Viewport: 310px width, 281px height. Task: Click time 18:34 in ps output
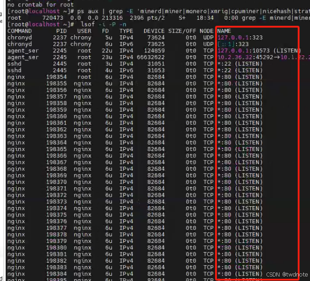(x=205, y=18)
